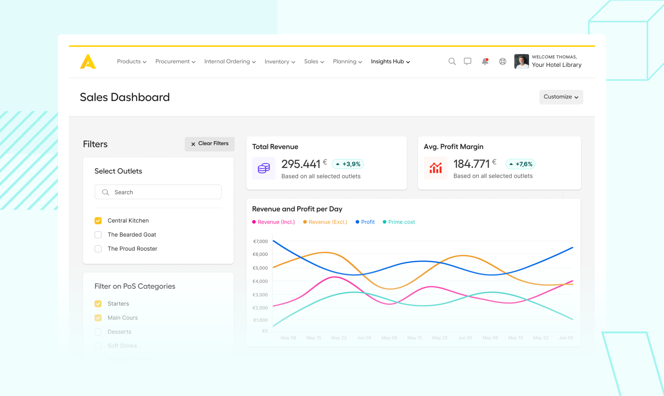Image resolution: width=664 pixels, height=396 pixels.
Task: Uncheck the Central Kitchen outlet
Action: [x=98, y=221]
